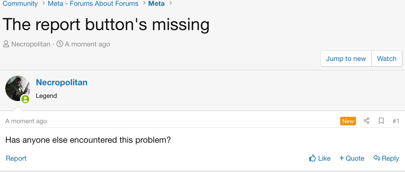The image size is (405, 172).
Task: Bookmark this post with the bookmark icon
Action: [381, 121]
